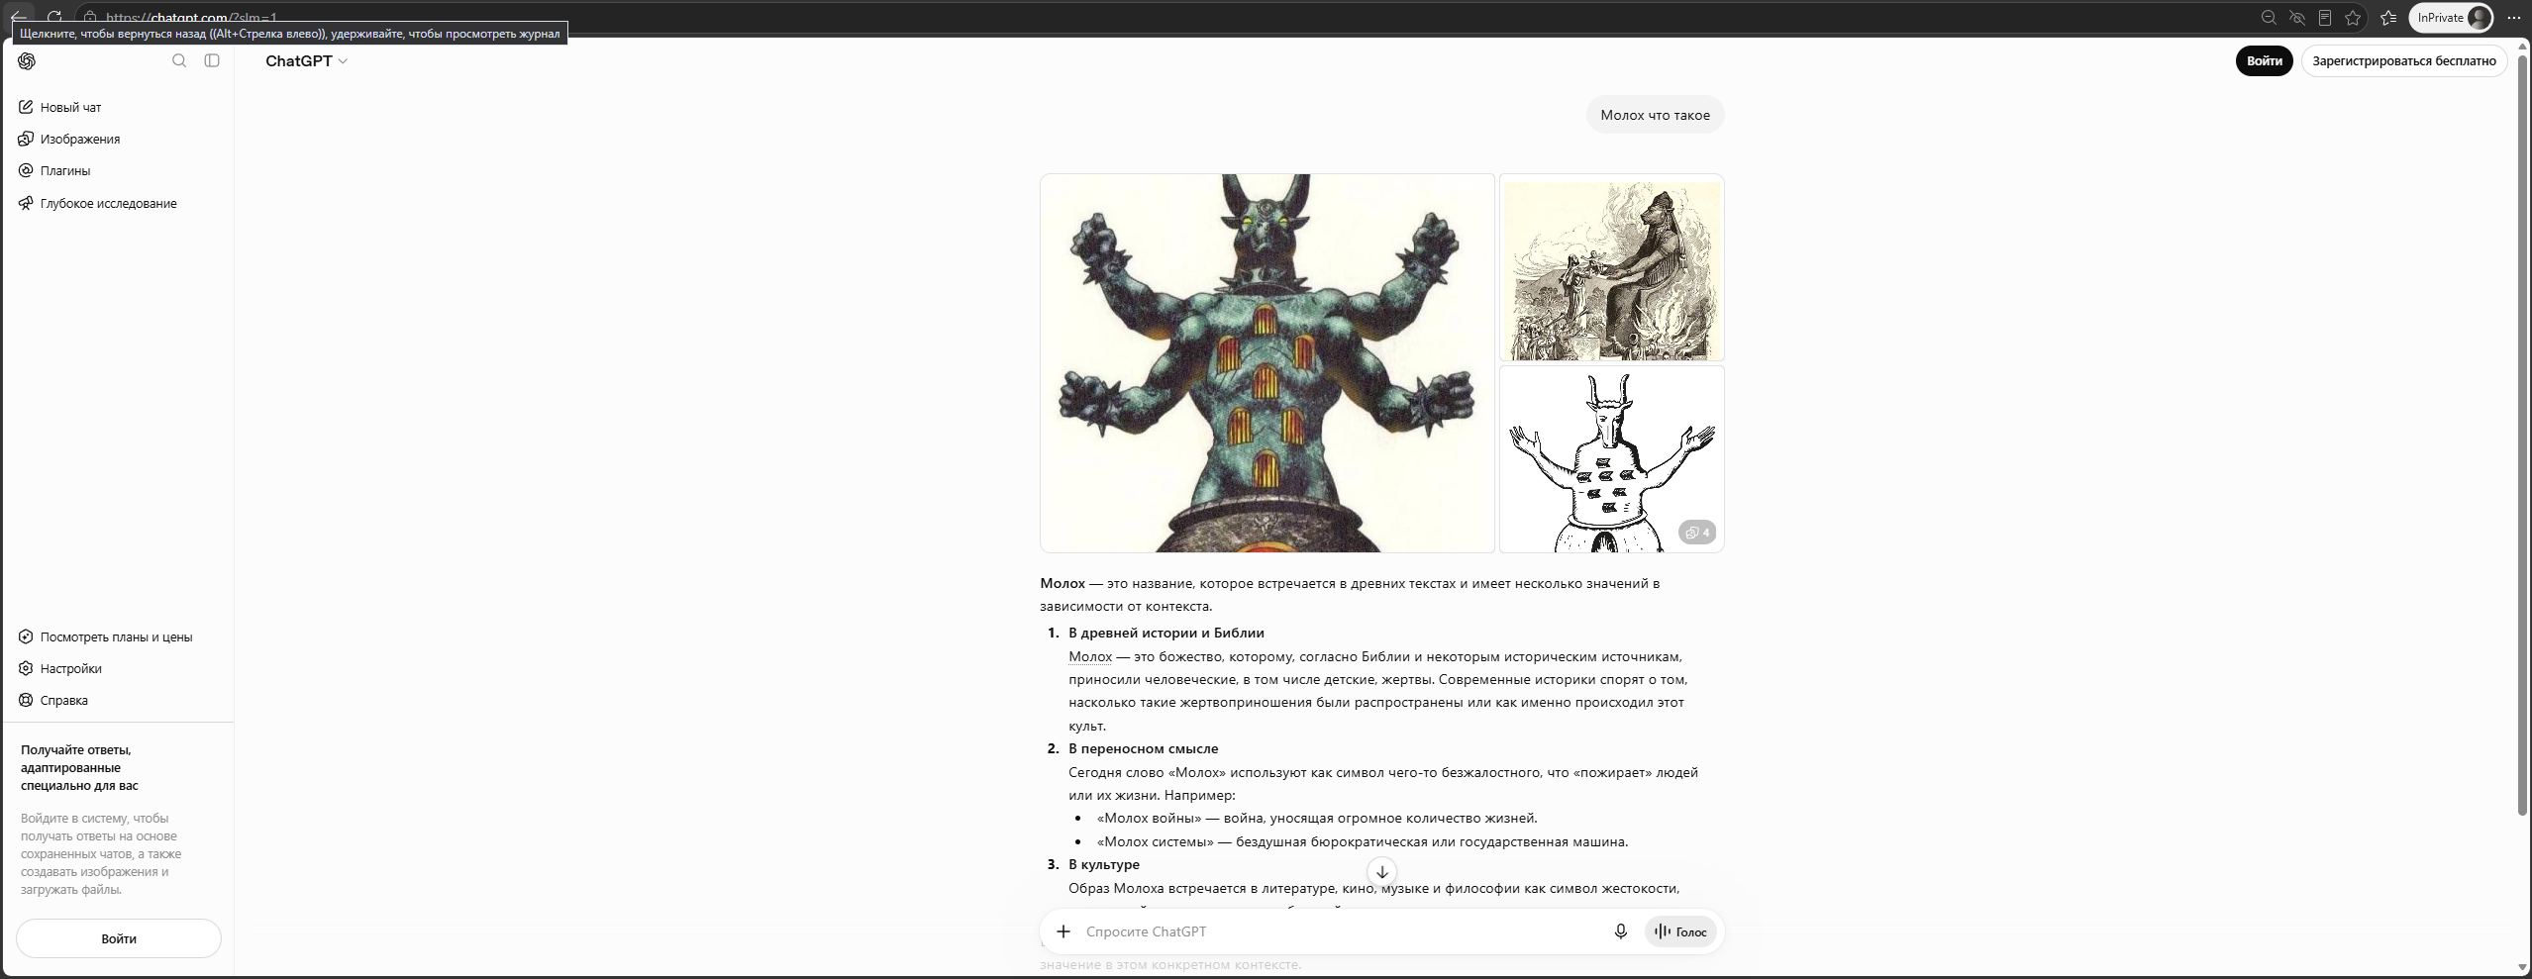Click the image count badge showing 4
The width and height of the screenshot is (2532, 979).
click(1697, 533)
